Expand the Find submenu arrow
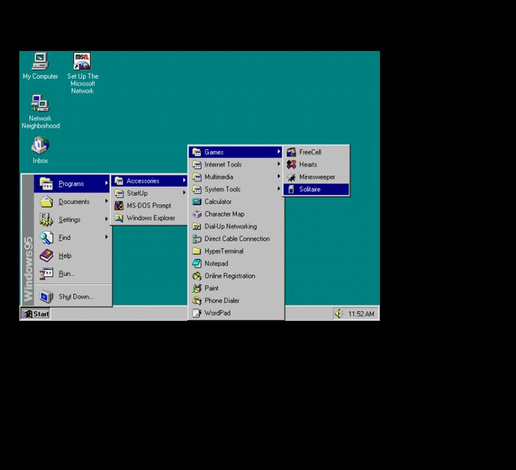The width and height of the screenshot is (516, 470). tap(106, 237)
